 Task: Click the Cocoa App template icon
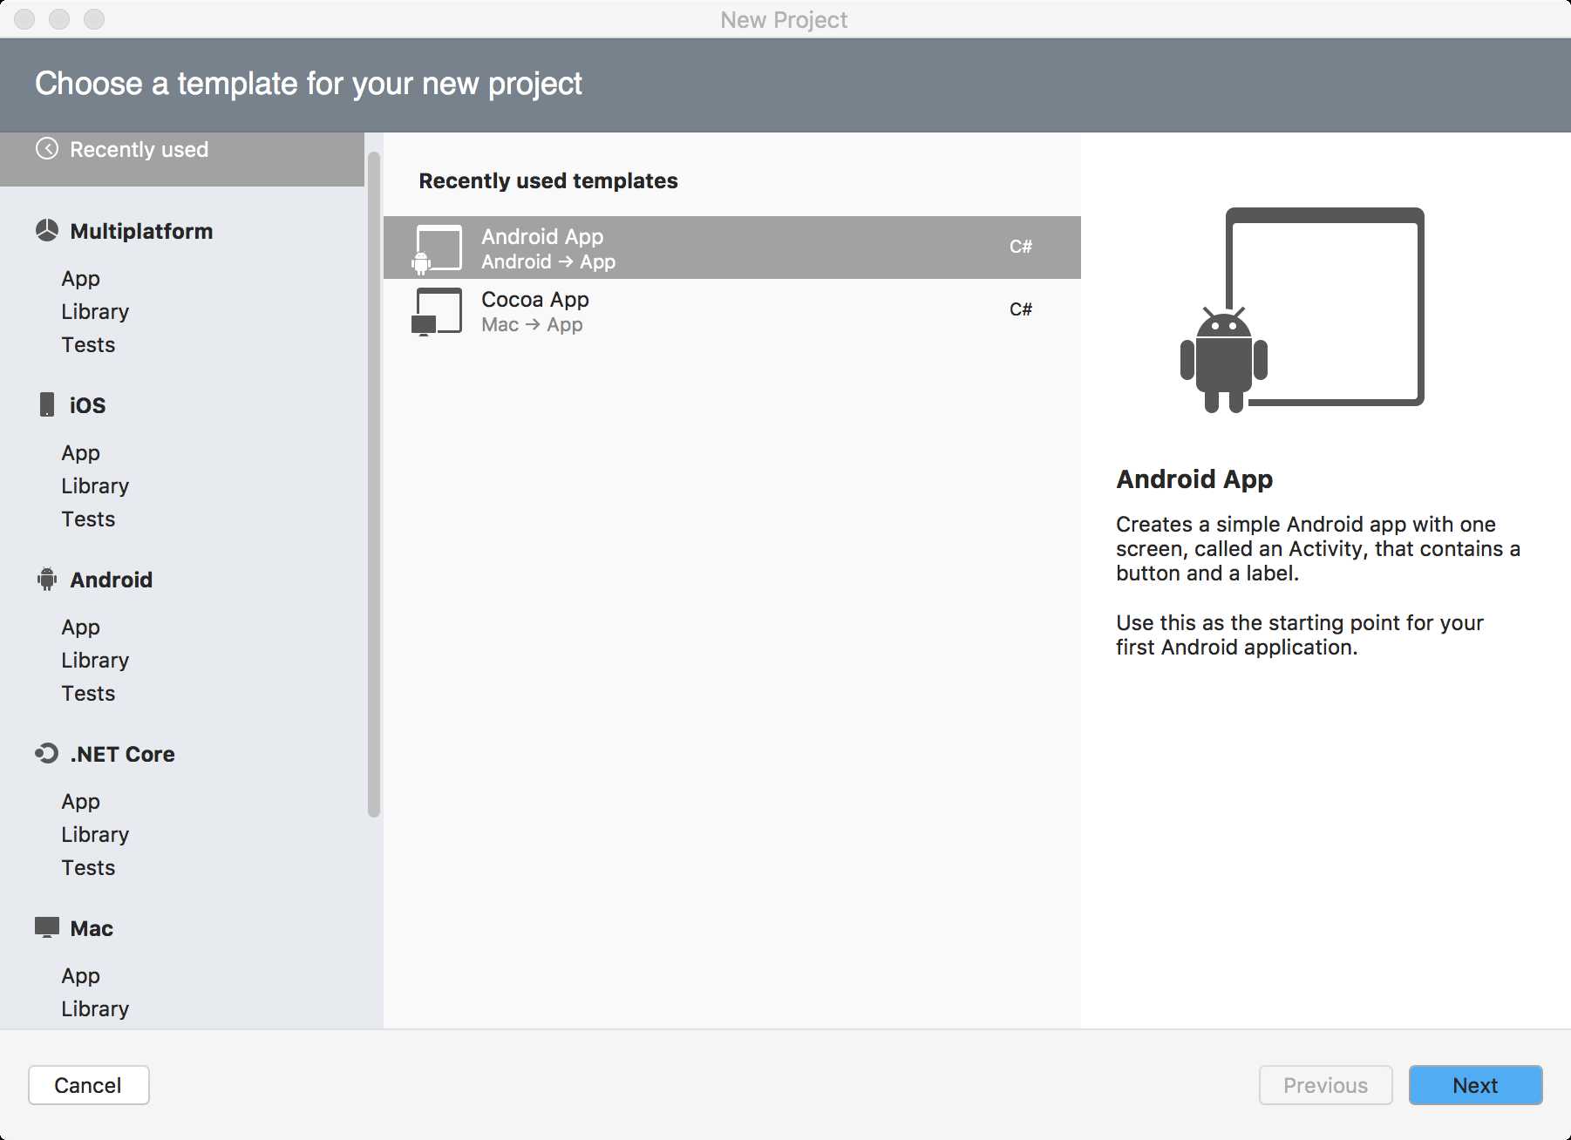pos(437,311)
